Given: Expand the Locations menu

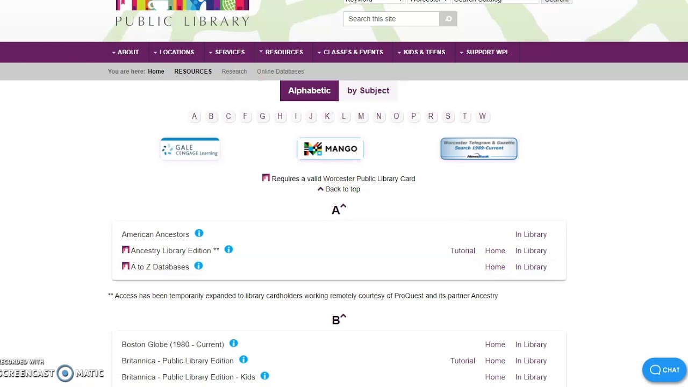Looking at the screenshot, I should (174, 52).
